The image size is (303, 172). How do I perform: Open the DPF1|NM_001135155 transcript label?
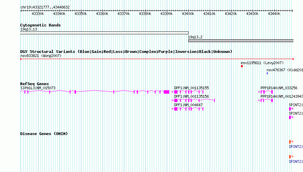191,88
